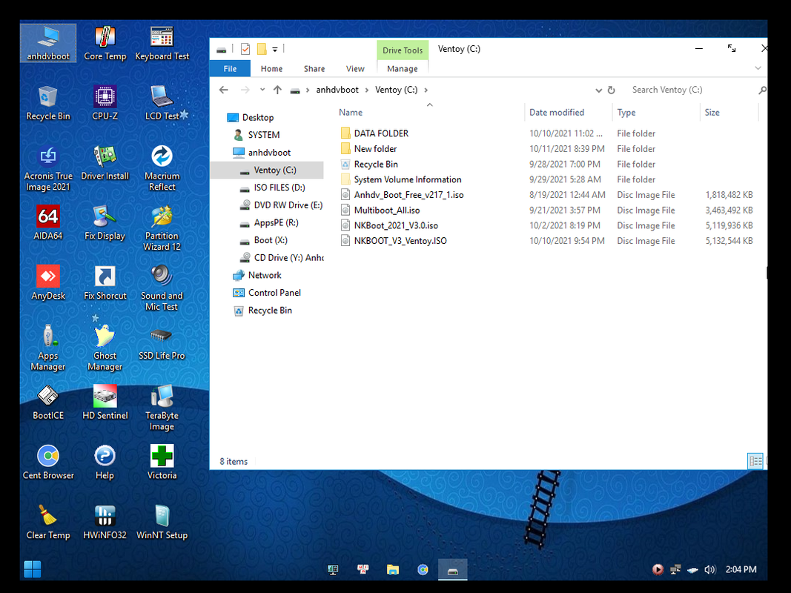Image resolution: width=791 pixels, height=593 pixels.
Task: Select the Apps Manager desktop icon
Action: click(x=48, y=348)
